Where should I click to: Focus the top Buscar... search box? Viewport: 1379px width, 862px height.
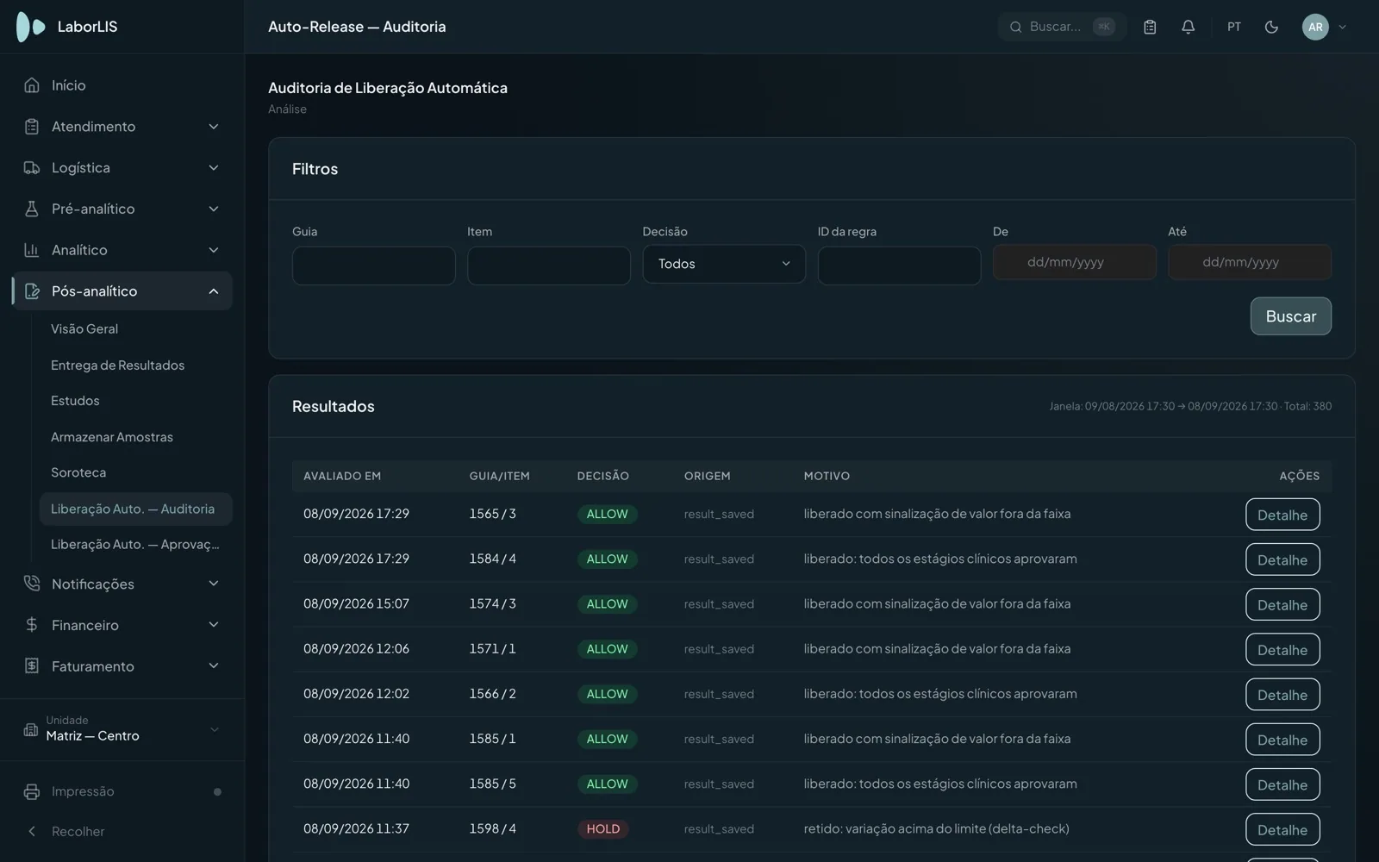[x=1062, y=27]
